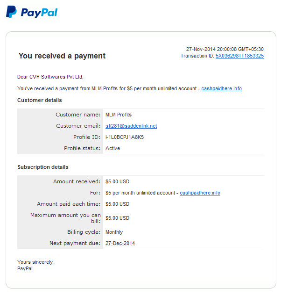The image size is (295, 296).
Task: Click the customer name value MLM Profits
Action: tap(119, 115)
